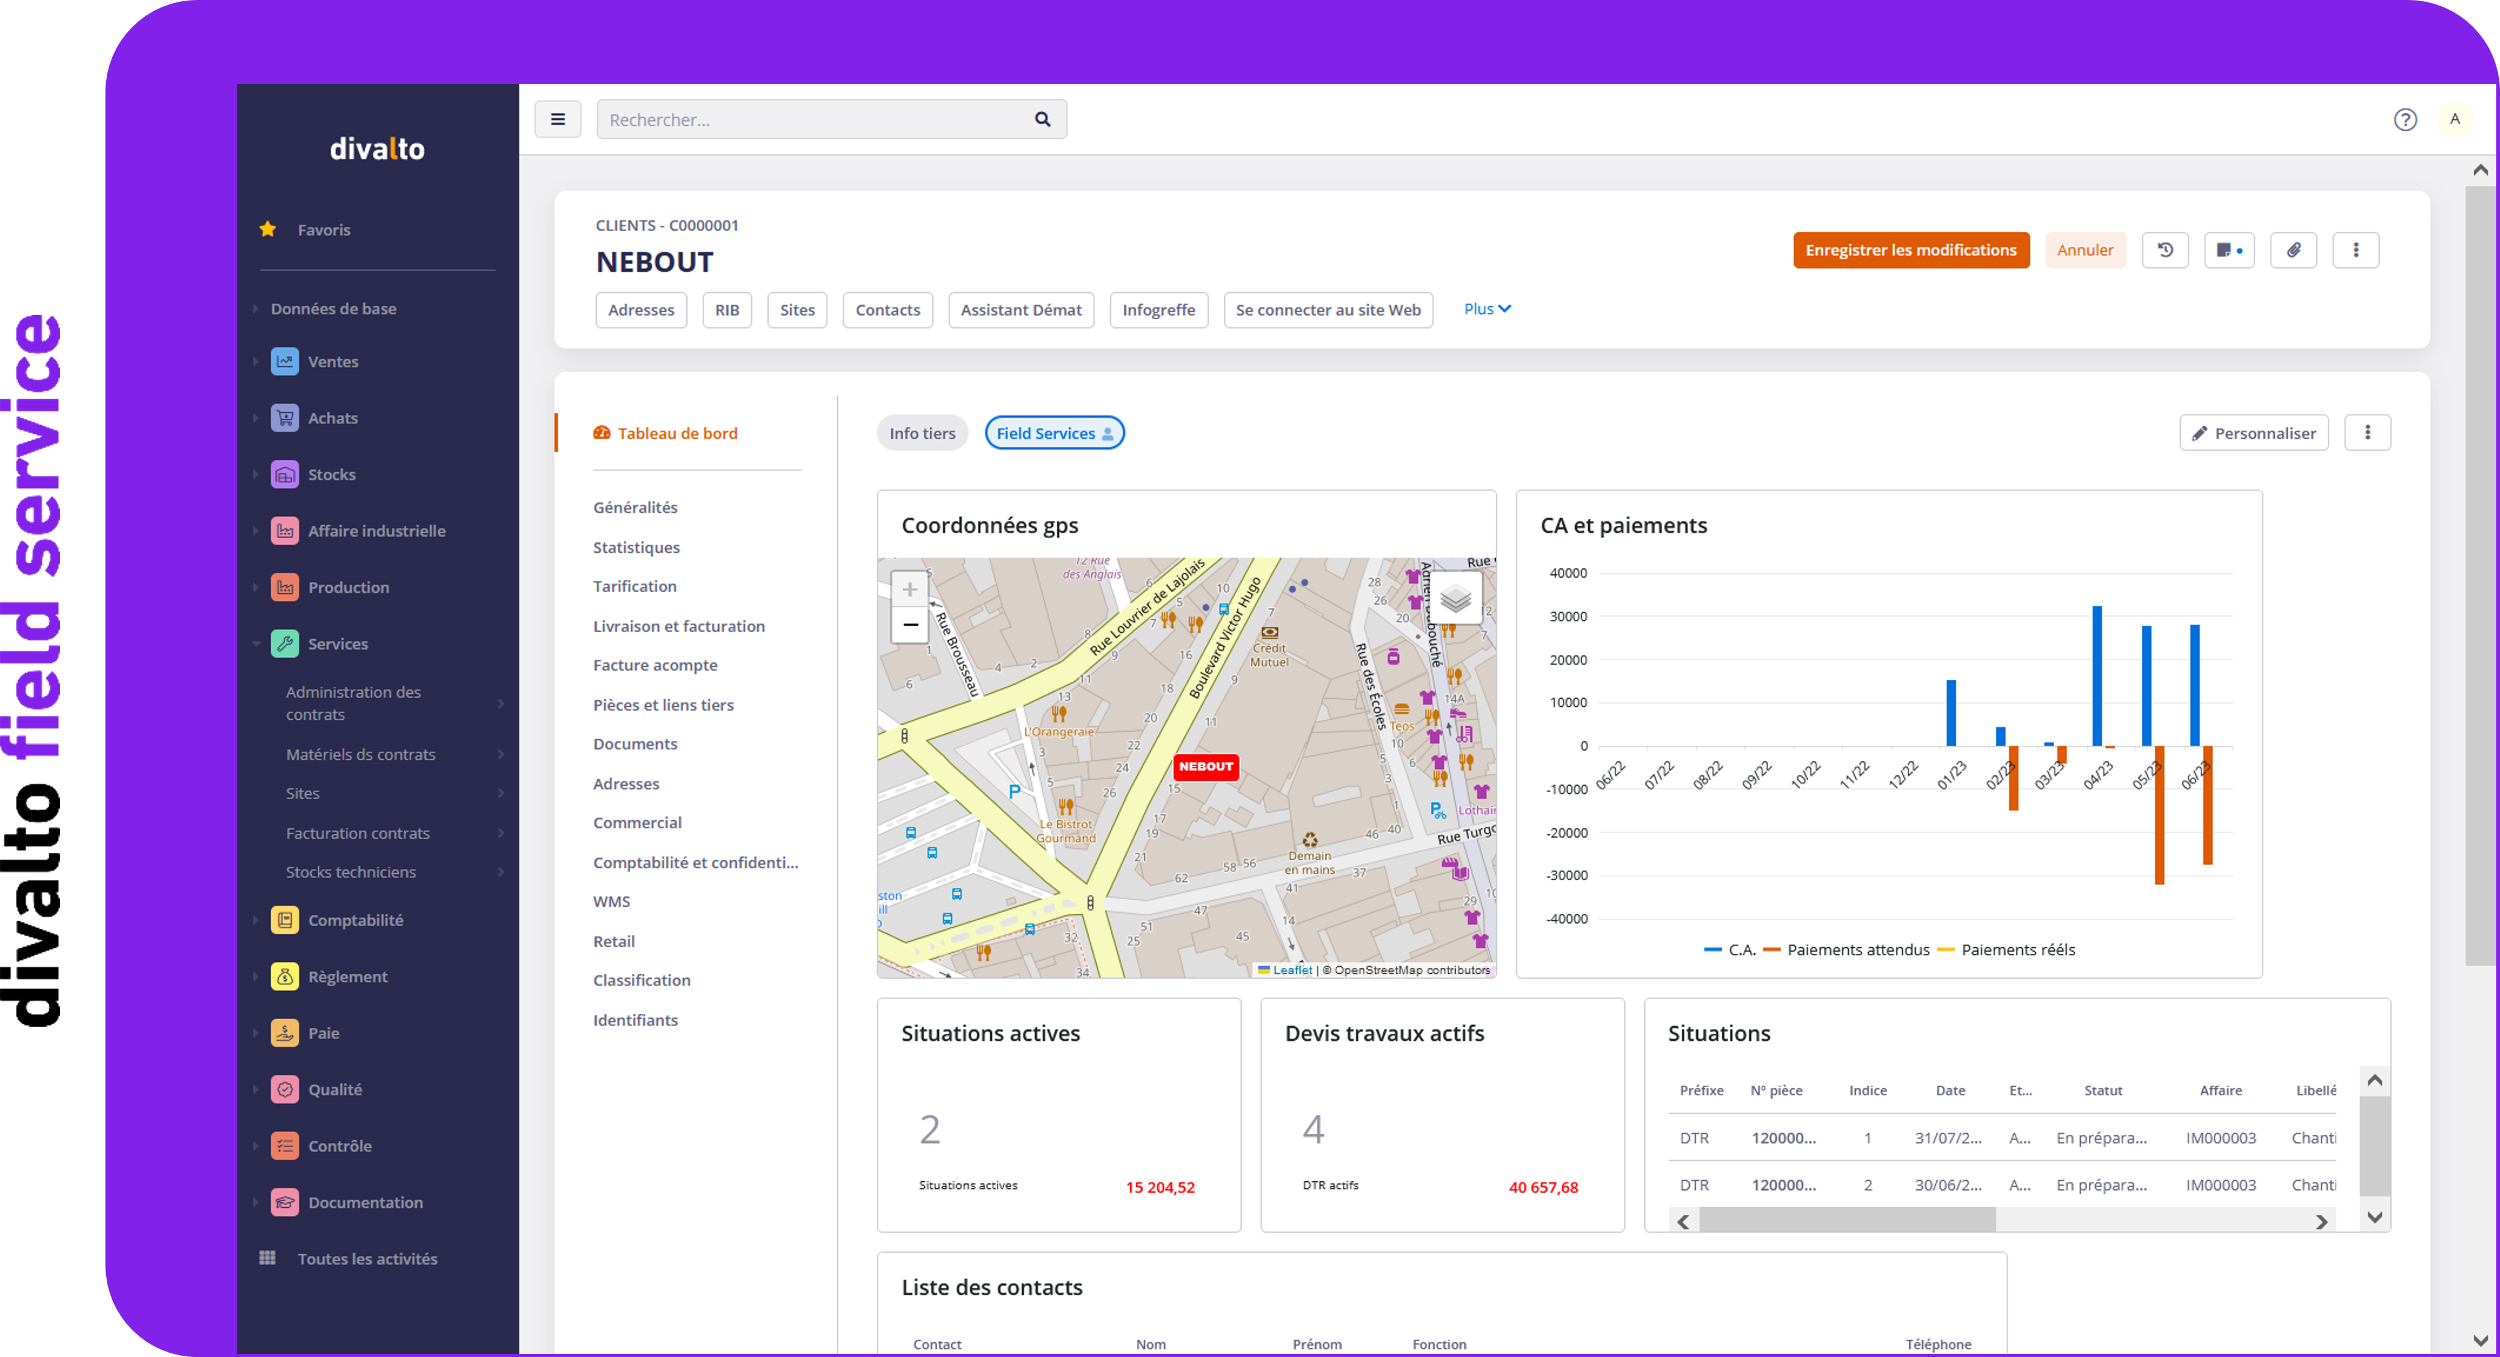Collapse the Services menu section
This screenshot has width=2500, height=1357.
click(x=337, y=643)
